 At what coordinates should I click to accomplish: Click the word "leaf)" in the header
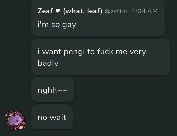[x=95, y=11]
